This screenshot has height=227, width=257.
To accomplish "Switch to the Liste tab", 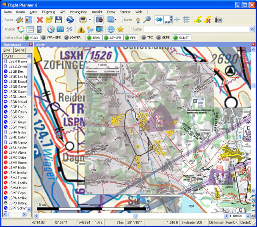I will pos(7,50).
